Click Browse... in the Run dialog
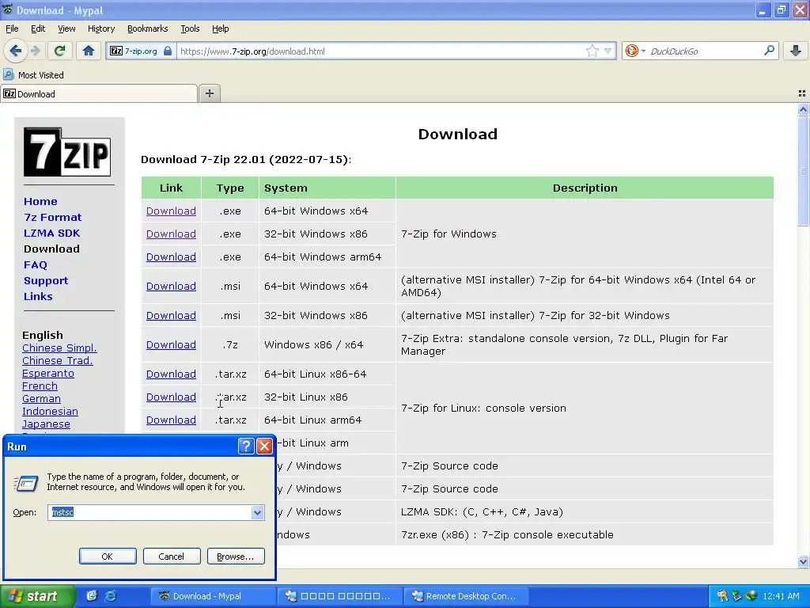This screenshot has width=810, height=608. click(236, 557)
